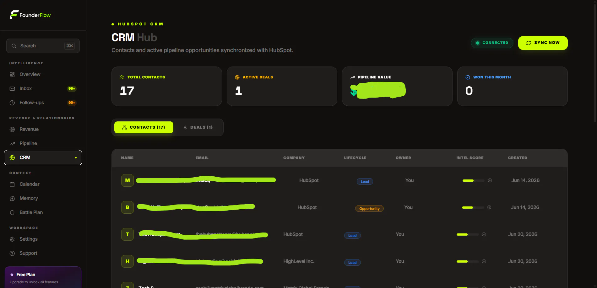Open Inbox via its envelope icon

[12, 89]
